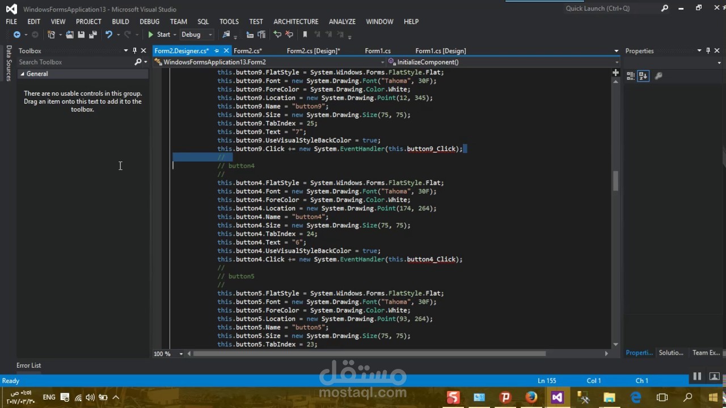Open the document tab overflow list
This screenshot has height=408, width=726.
[x=617, y=51]
